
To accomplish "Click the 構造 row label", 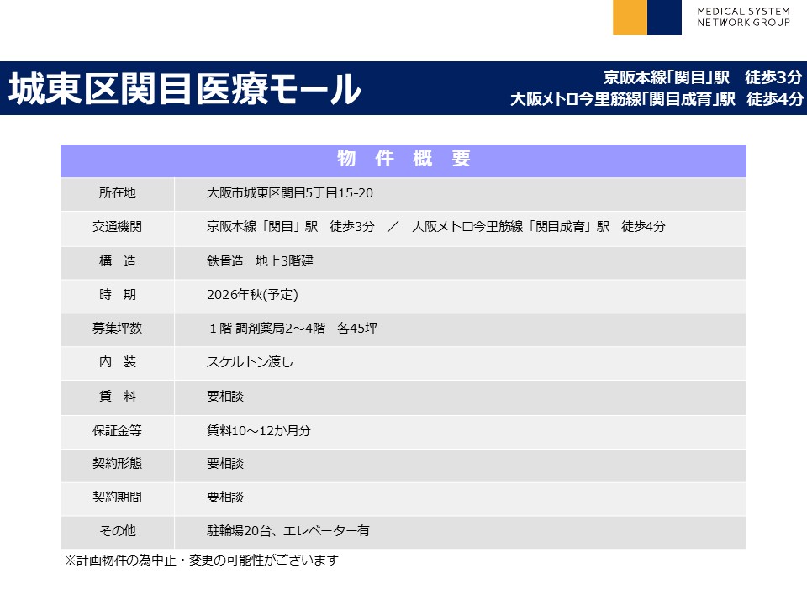I will (118, 260).
